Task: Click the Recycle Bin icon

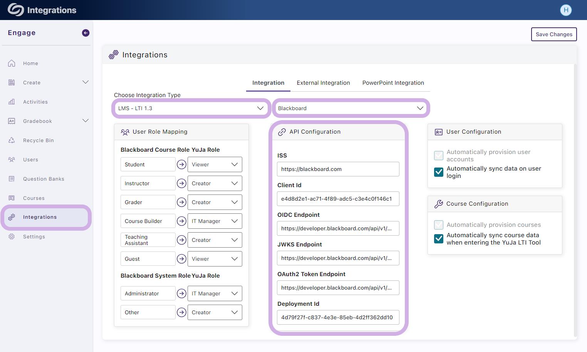Action: pos(12,140)
